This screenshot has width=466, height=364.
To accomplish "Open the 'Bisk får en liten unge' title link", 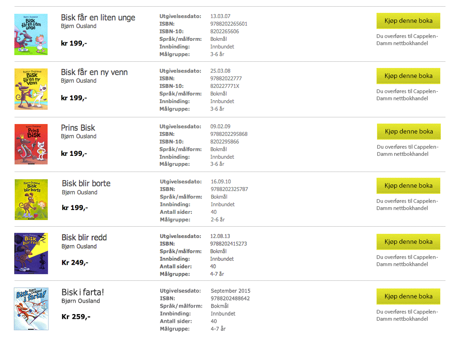I will [x=98, y=18].
